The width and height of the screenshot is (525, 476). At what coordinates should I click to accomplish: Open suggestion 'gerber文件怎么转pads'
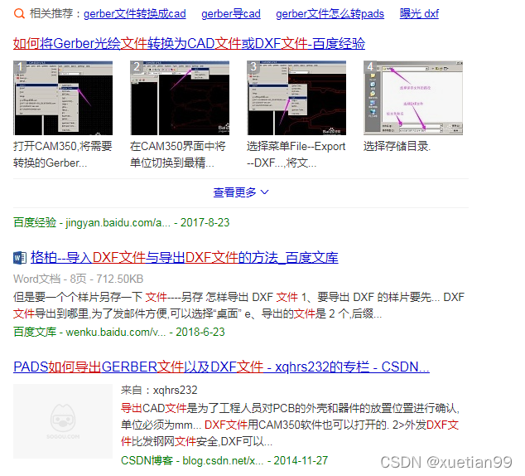click(x=330, y=14)
